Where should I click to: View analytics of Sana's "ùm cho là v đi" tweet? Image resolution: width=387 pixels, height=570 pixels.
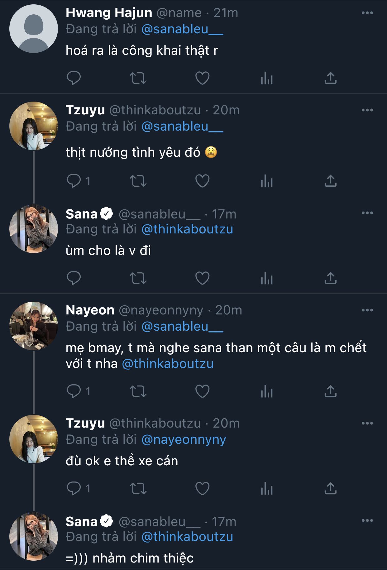266,278
